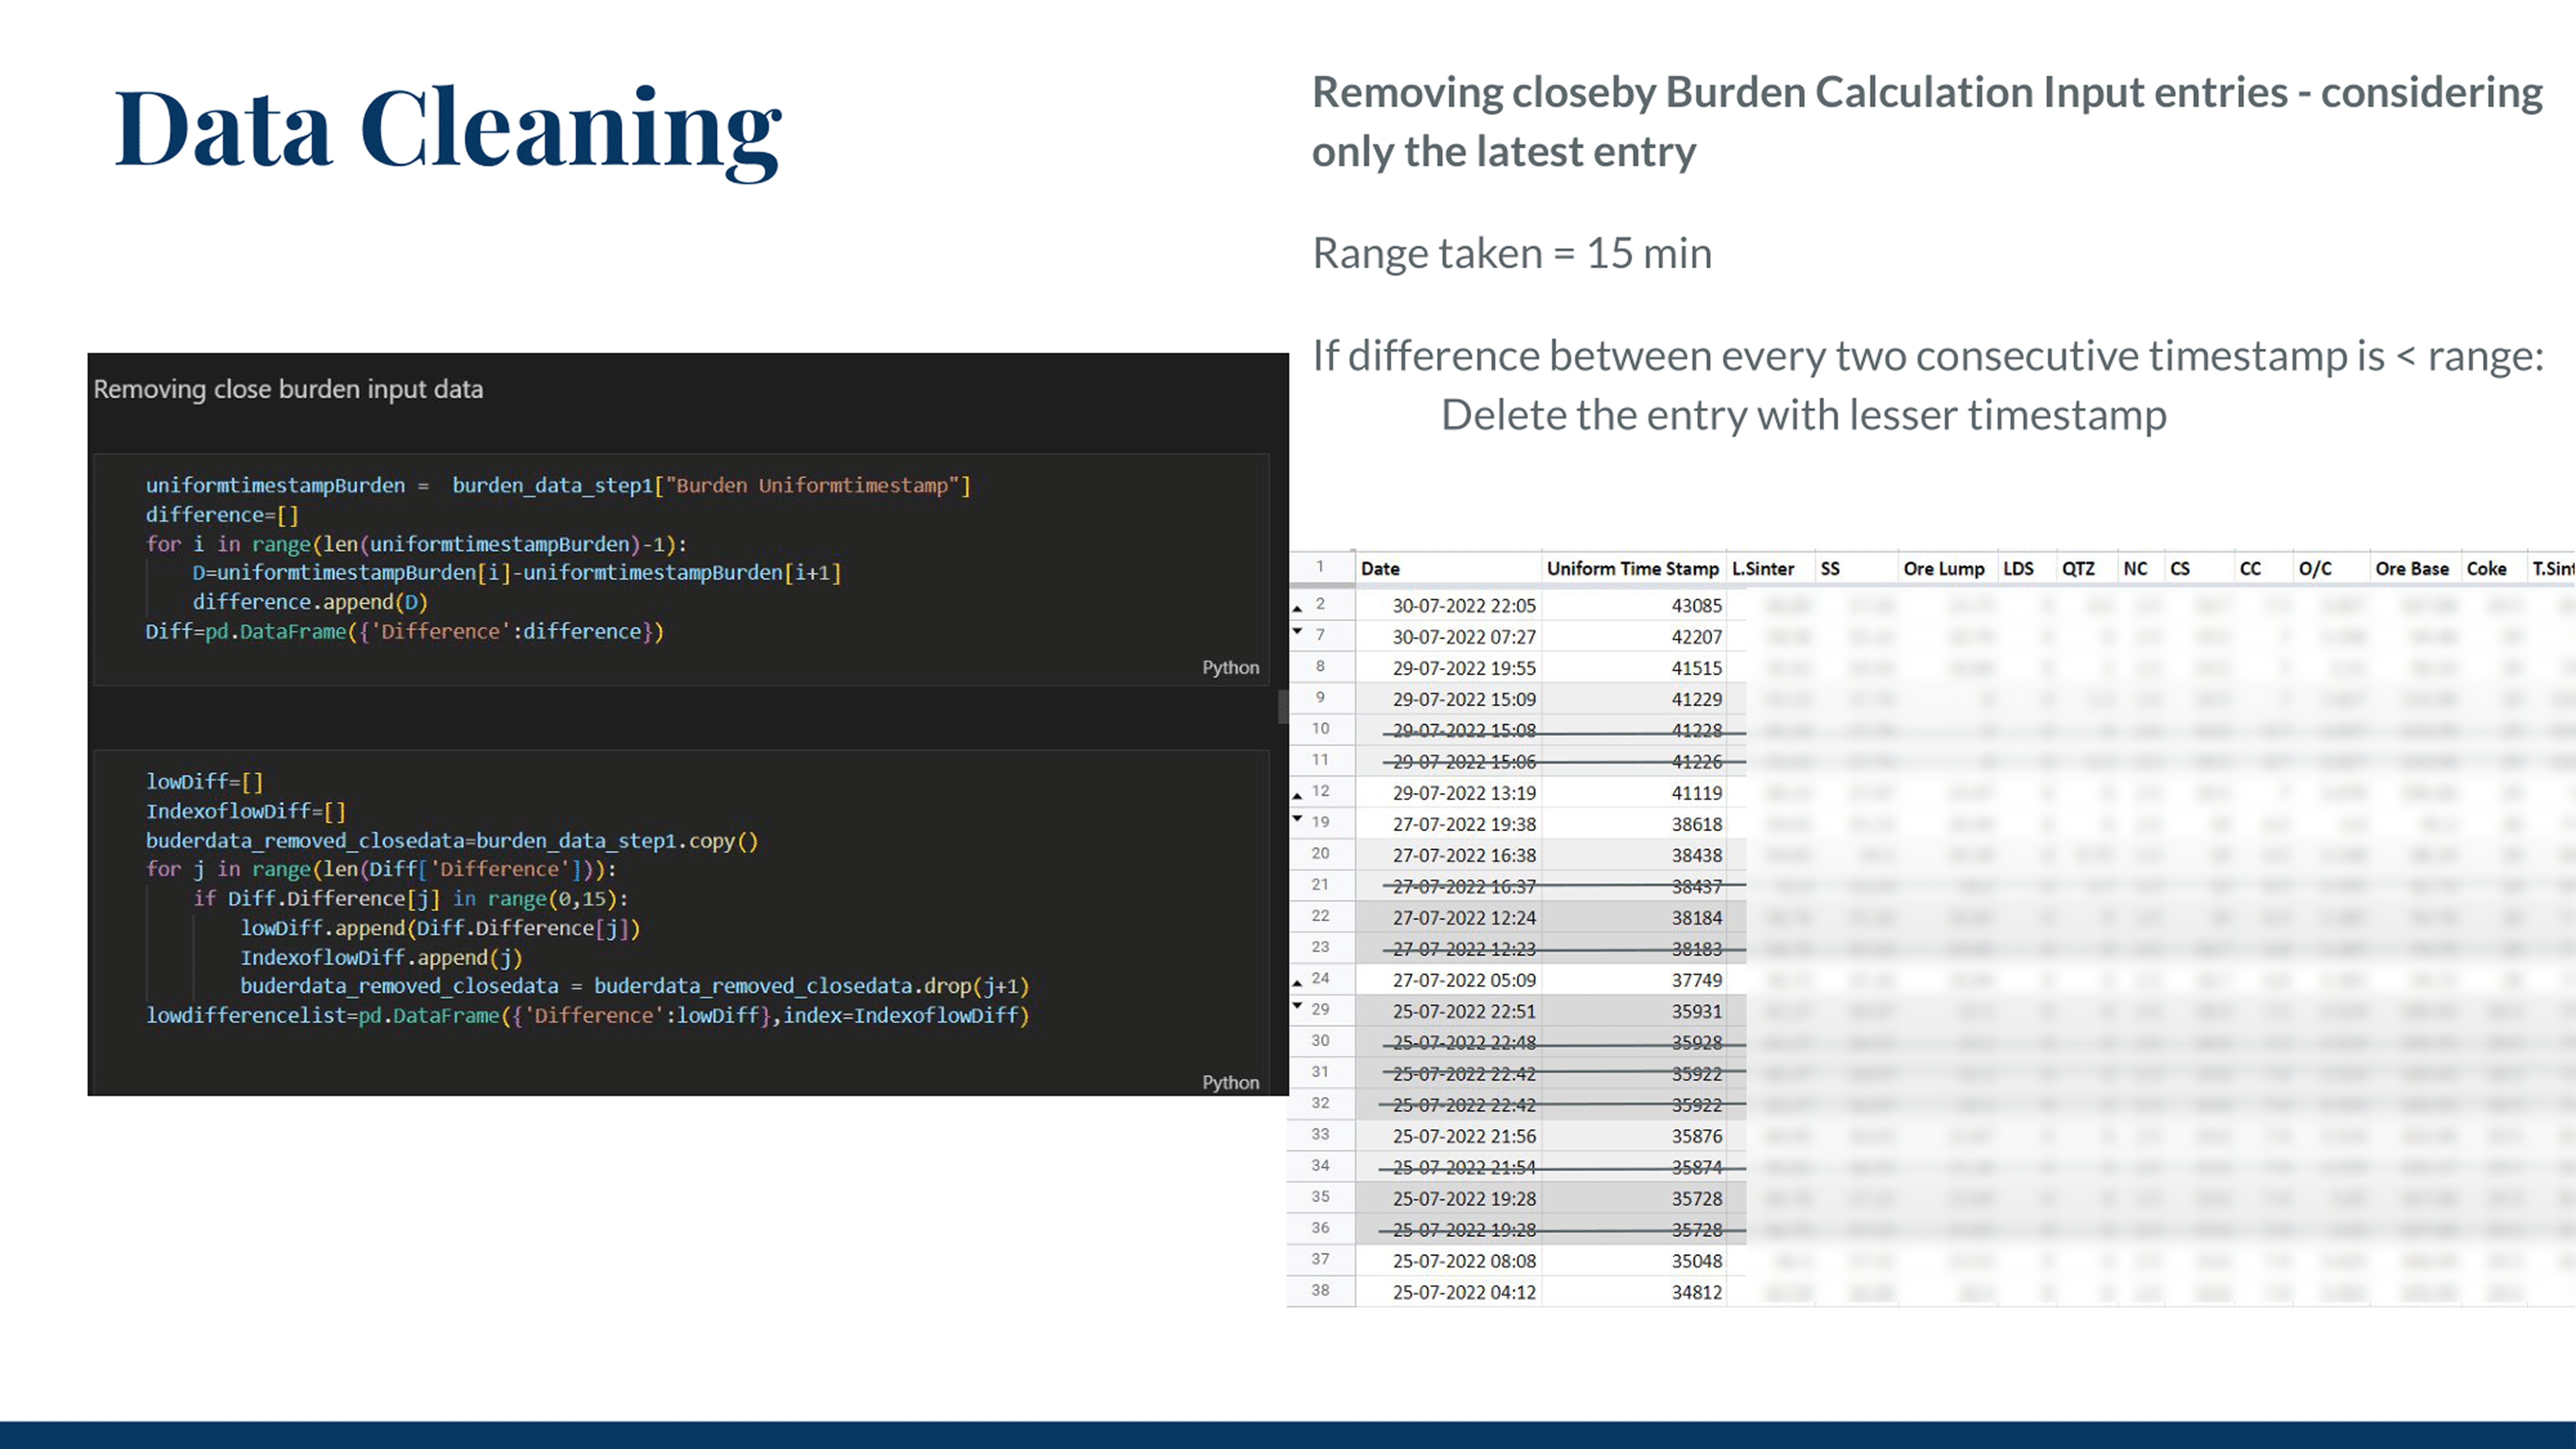Expand hidden rows arrow beside row 19
Viewport: 2576px width, 1449px height.
pyautogui.click(x=1297, y=818)
